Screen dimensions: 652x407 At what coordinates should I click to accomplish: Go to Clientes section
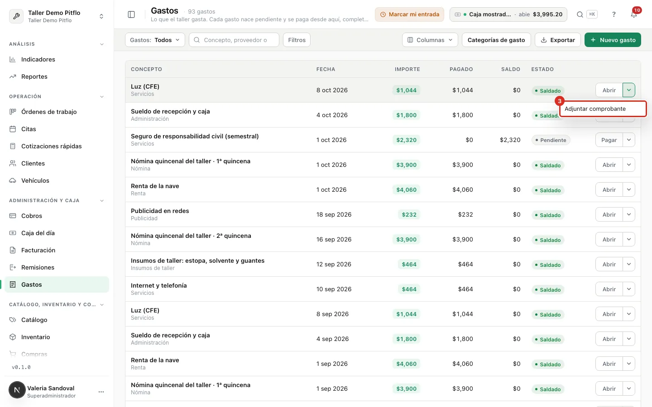[x=57, y=163]
